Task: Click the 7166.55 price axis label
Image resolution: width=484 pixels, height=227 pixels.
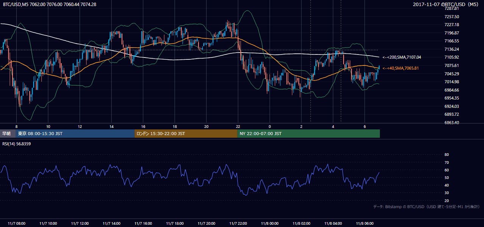Action: 452,41
